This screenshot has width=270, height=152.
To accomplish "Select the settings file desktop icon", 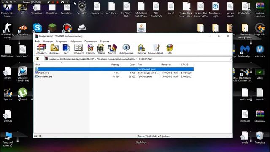I will coord(8,116).
